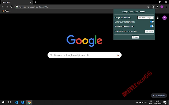Click the Código da Reunião input field
The height and width of the screenshot is (105, 169).
145,18
